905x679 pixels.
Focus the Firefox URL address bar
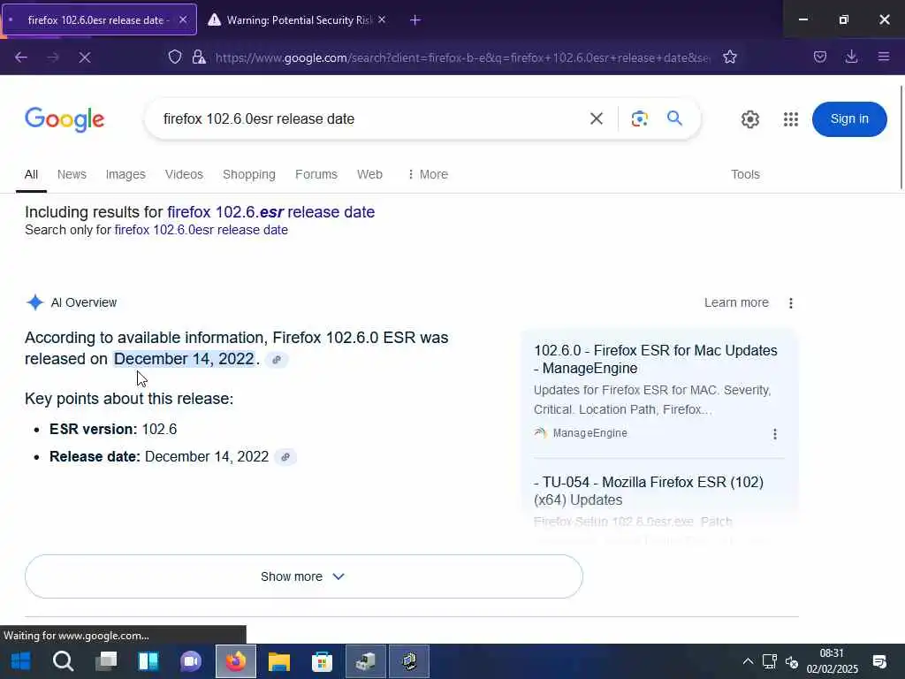(461, 57)
